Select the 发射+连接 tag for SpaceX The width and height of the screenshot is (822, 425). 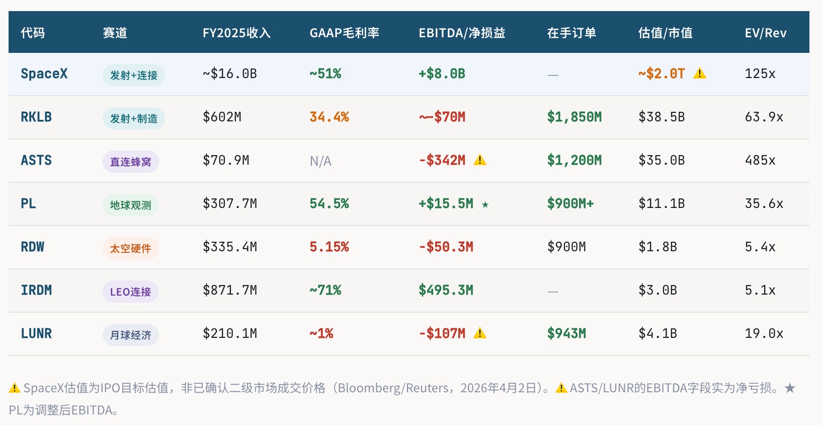pos(134,75)
